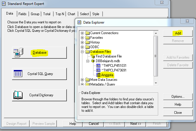
Task: Click the Standard Report Expert title icon
Action: coord(4,4)
